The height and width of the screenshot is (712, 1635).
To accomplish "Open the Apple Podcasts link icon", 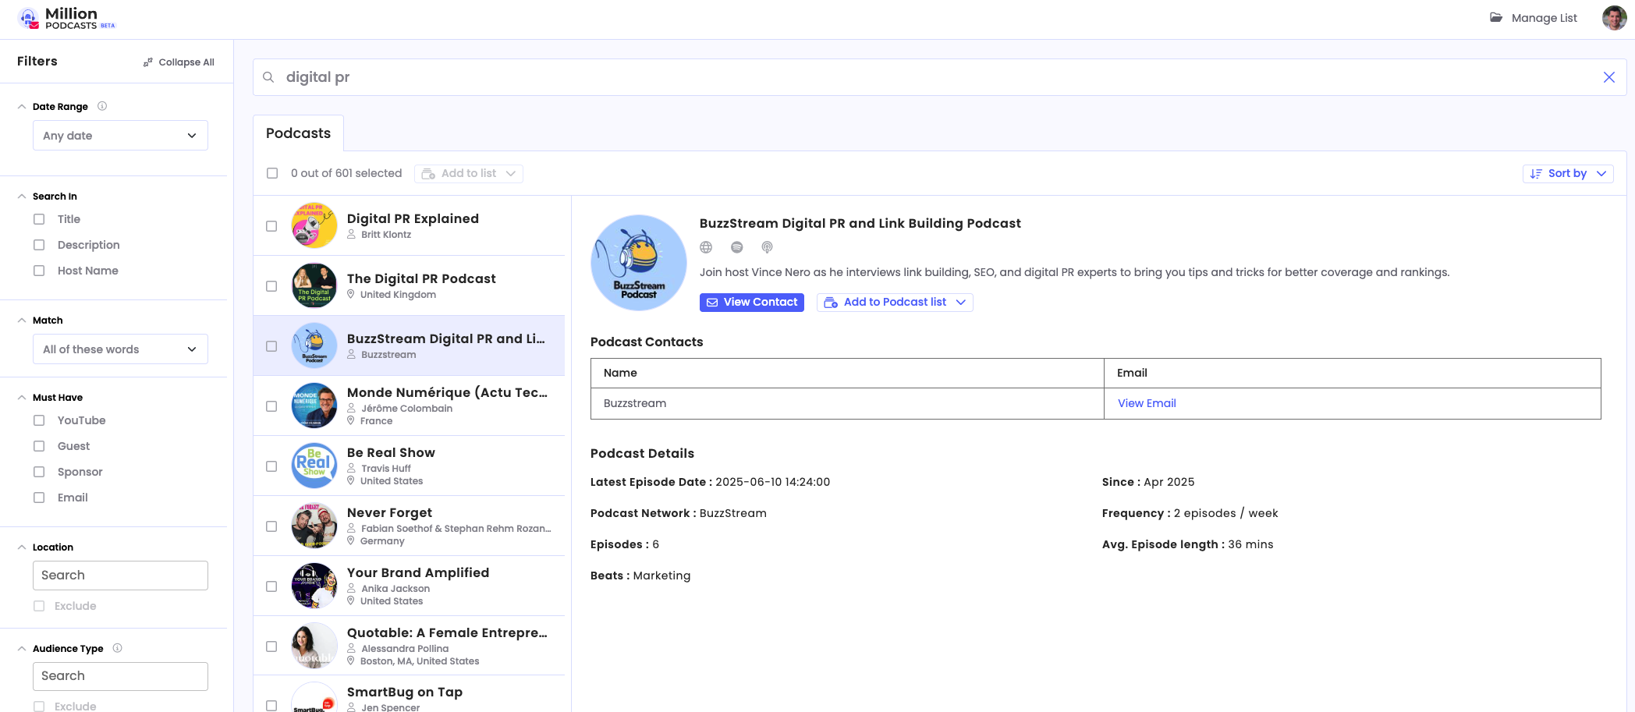I will [x=767, y=247].
